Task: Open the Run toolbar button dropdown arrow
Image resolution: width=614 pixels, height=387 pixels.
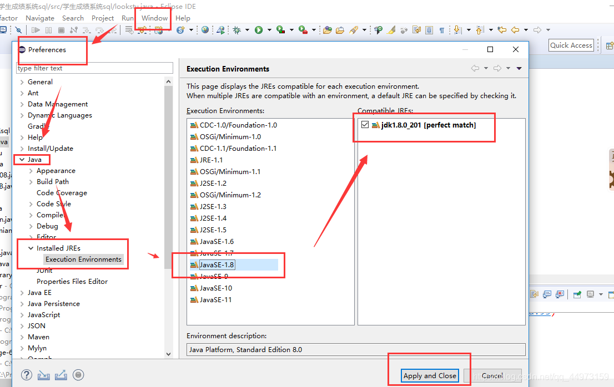Action: point(269,30)
